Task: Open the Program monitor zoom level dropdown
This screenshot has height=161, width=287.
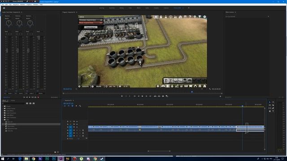Action: pyautogui.click(x=77, y=89)
